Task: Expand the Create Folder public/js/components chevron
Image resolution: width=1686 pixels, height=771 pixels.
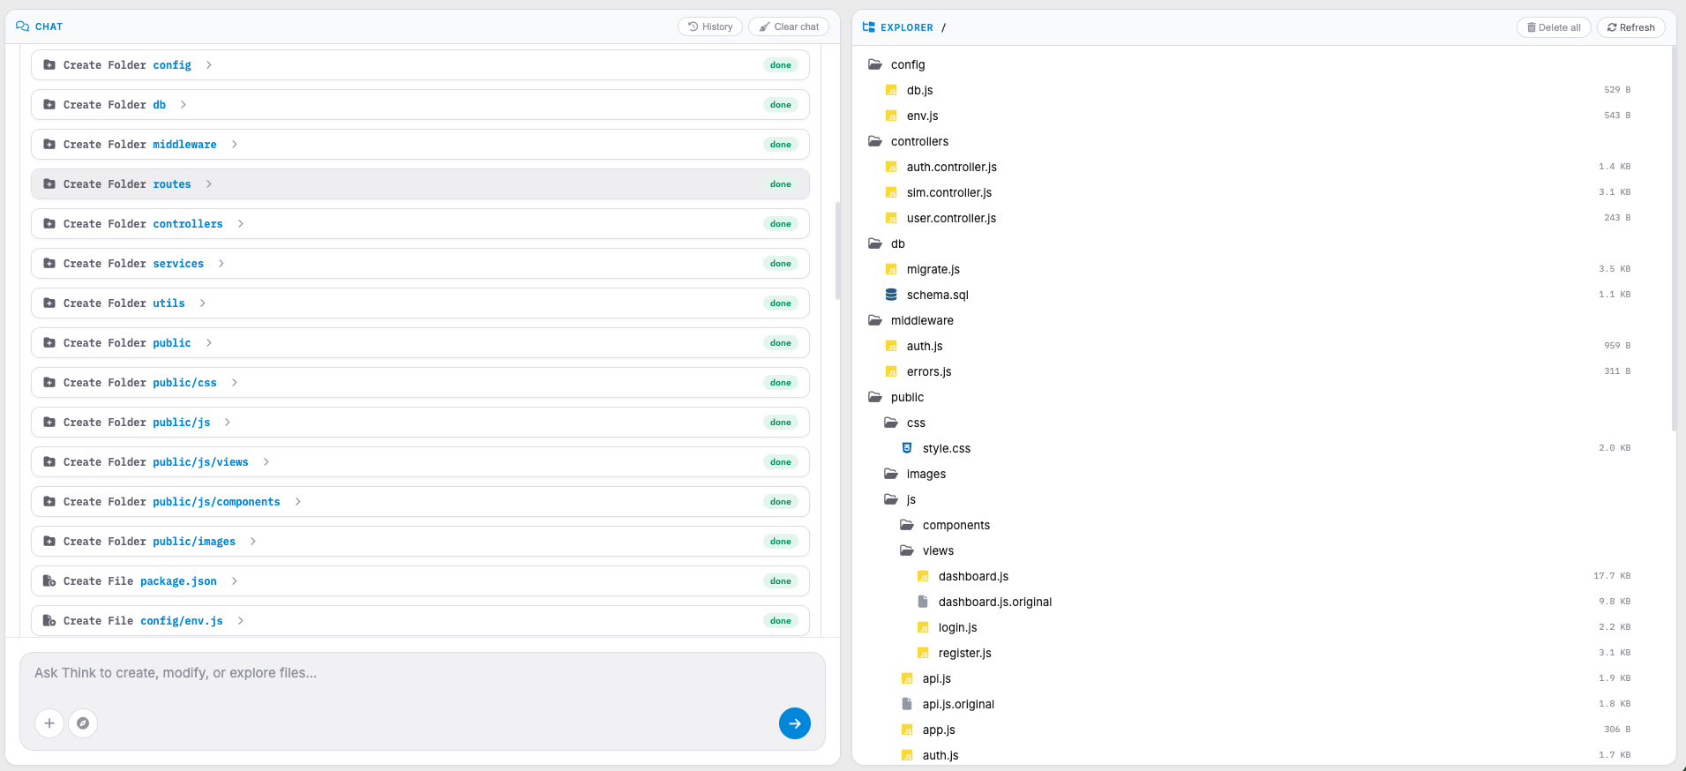Action: point(297,502)
